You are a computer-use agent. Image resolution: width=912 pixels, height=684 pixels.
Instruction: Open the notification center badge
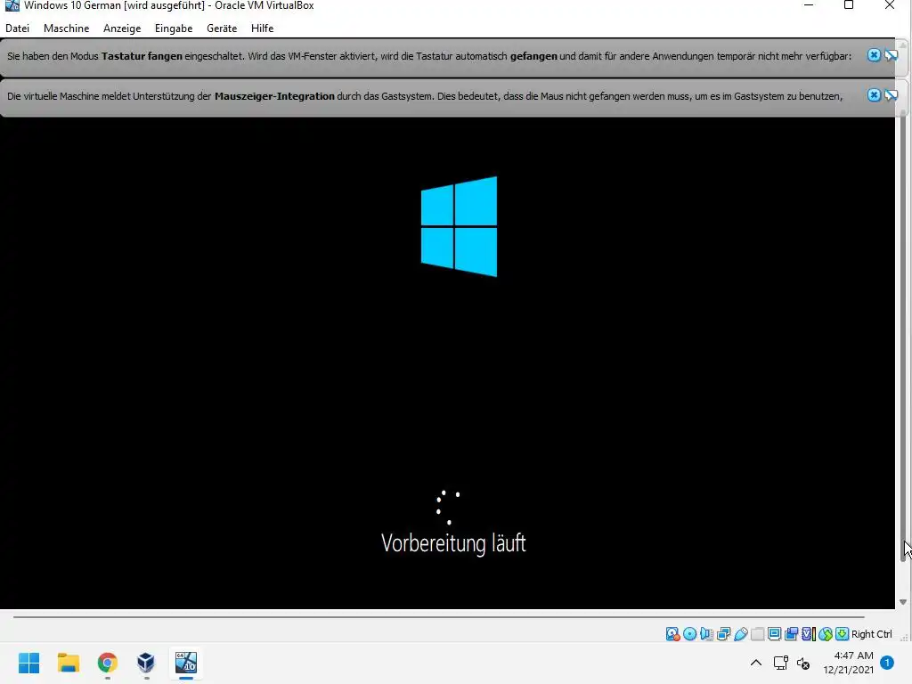click(887, 663)
